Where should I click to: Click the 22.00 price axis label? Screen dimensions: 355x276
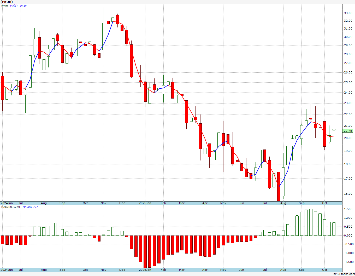(x=348, y=114)
